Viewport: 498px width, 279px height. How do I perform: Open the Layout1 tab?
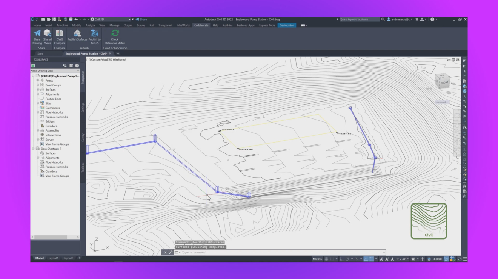coord(53,259)
